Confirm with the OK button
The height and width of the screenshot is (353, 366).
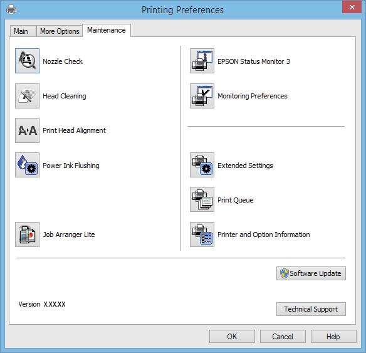coord(232,337)
